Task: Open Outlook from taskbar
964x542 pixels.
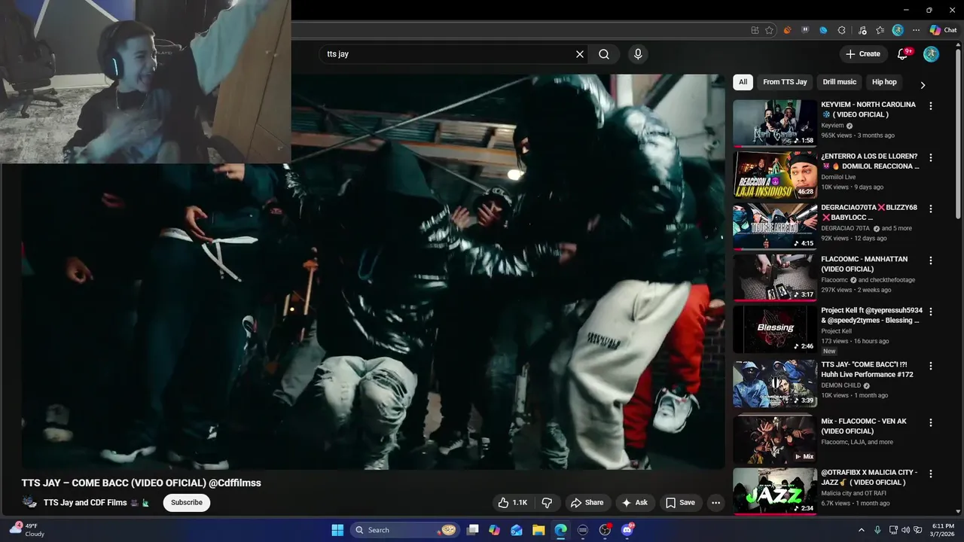Action: point(516,530)
